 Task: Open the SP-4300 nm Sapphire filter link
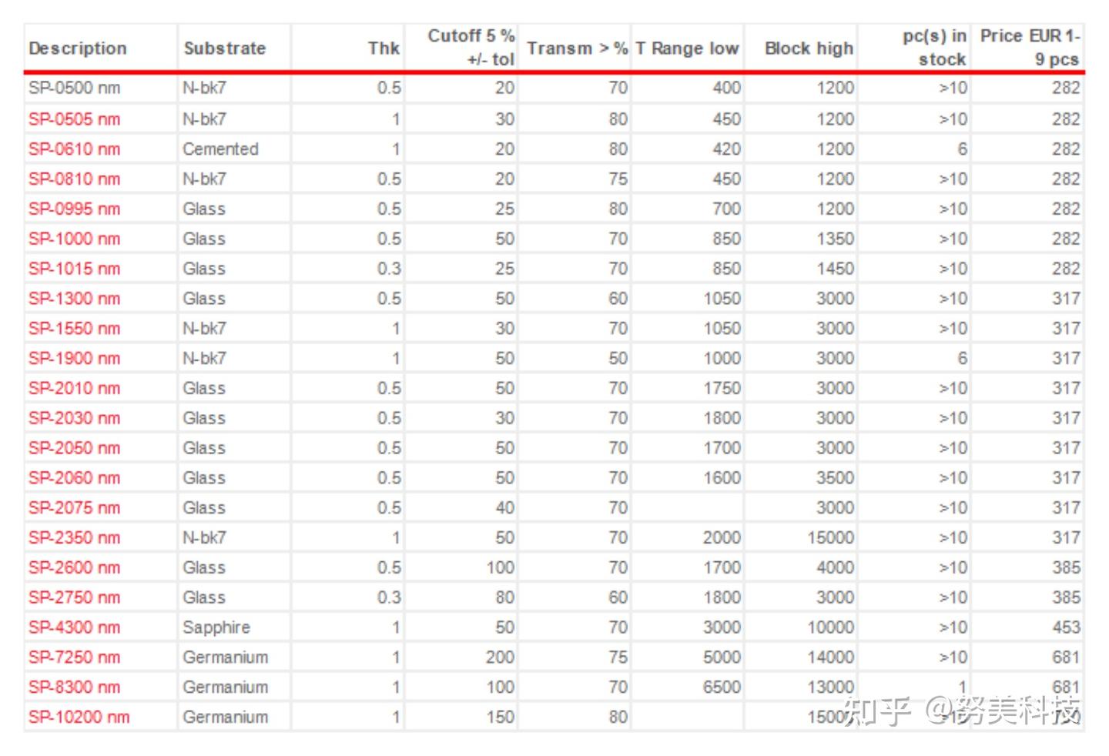(74, 627)
